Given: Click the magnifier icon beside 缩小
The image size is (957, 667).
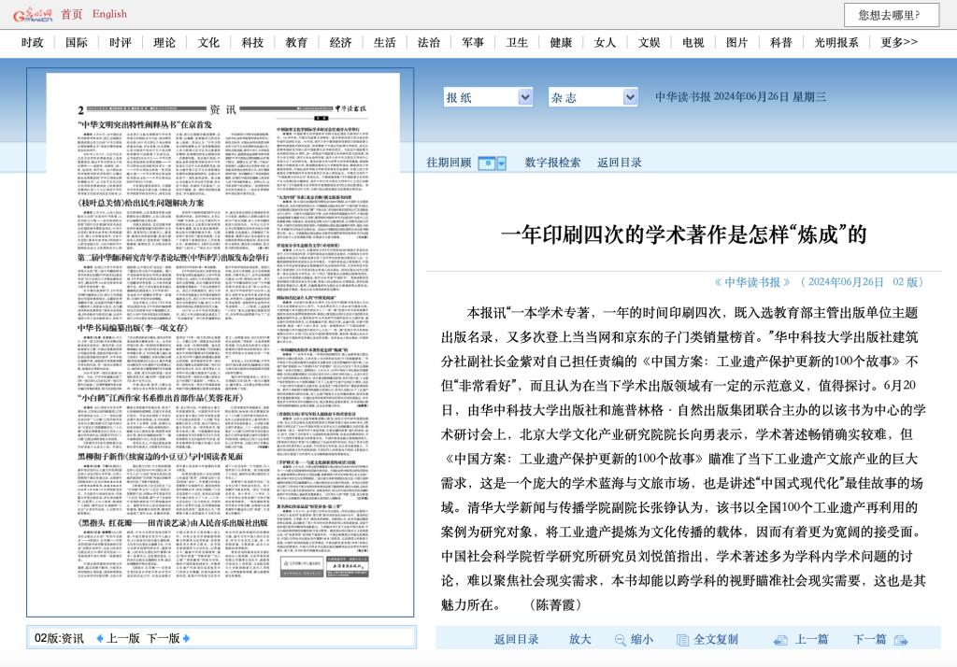Looking at the screenshot, I should click(621, 640).
